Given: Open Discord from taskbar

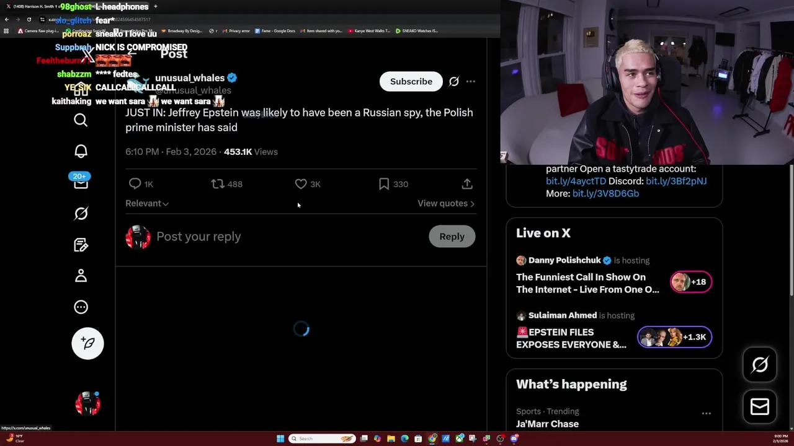Looking at the screenshot, I should click(514, 439).
